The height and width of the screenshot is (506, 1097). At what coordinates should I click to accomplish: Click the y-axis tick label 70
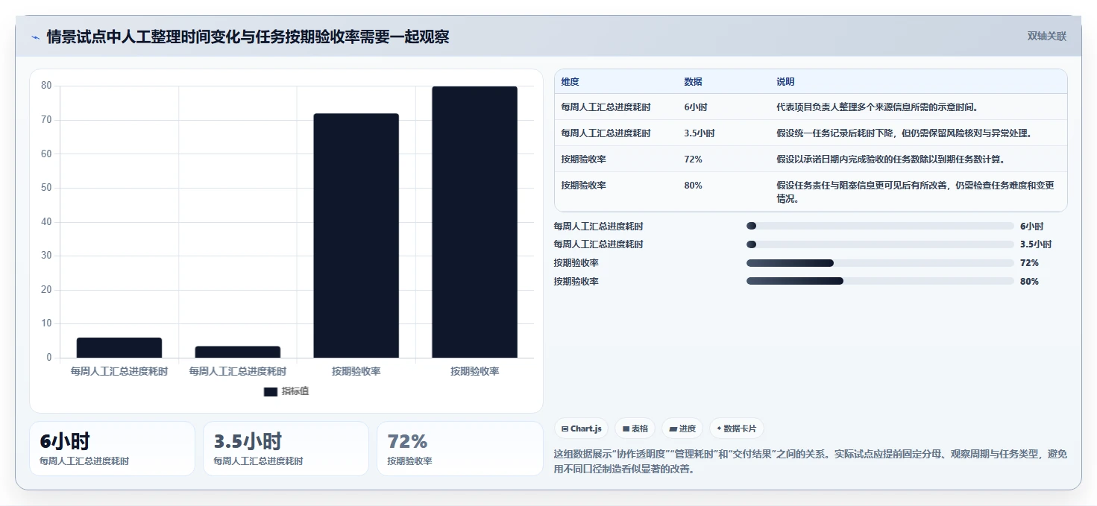(x=46, y=120)
